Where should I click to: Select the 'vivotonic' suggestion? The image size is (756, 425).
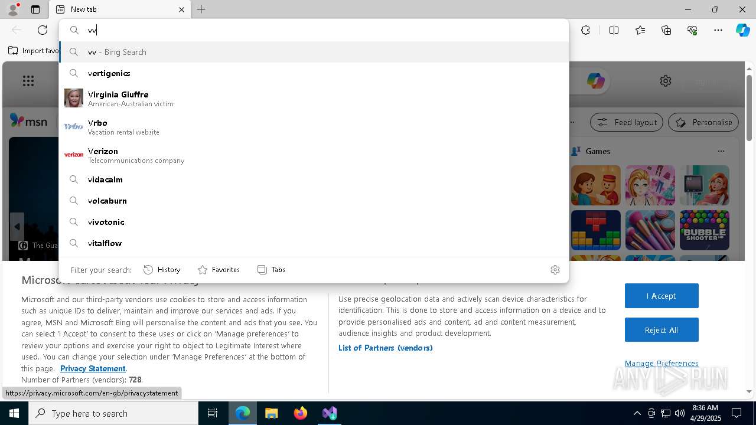pos(314,222)
